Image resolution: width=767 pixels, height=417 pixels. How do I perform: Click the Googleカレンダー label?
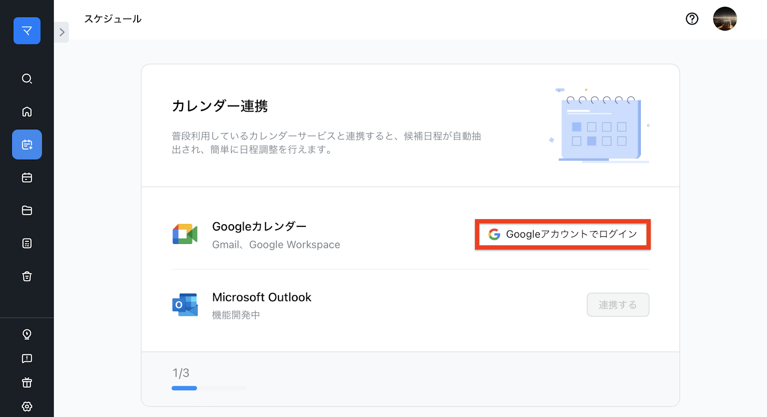point(259,226)
